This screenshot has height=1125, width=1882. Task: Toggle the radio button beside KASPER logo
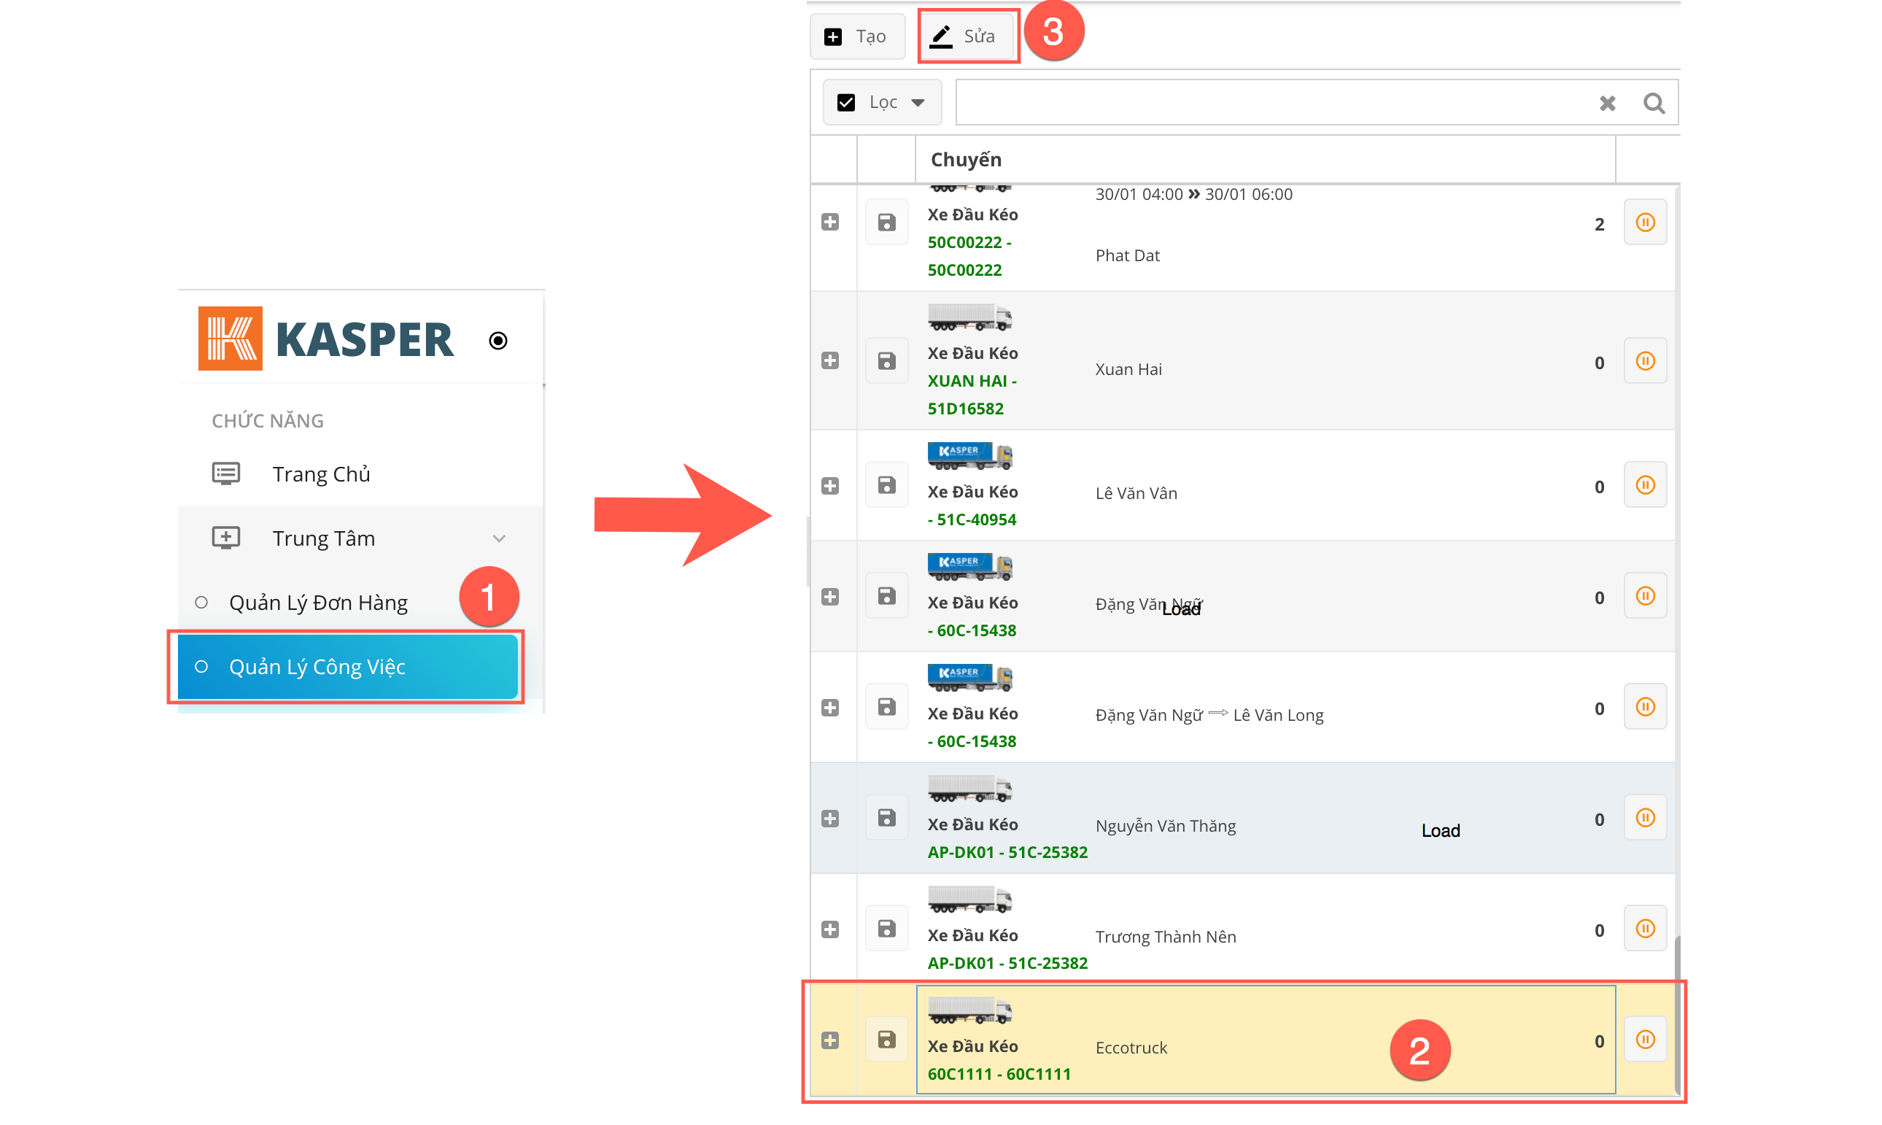point(498,341)
